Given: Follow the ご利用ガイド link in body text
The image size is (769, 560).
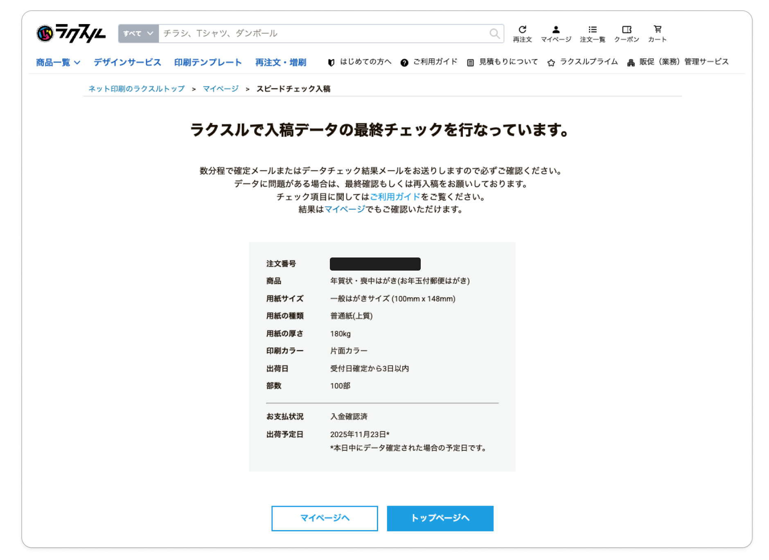Looking at the screenshot, I should coord(395,196).
